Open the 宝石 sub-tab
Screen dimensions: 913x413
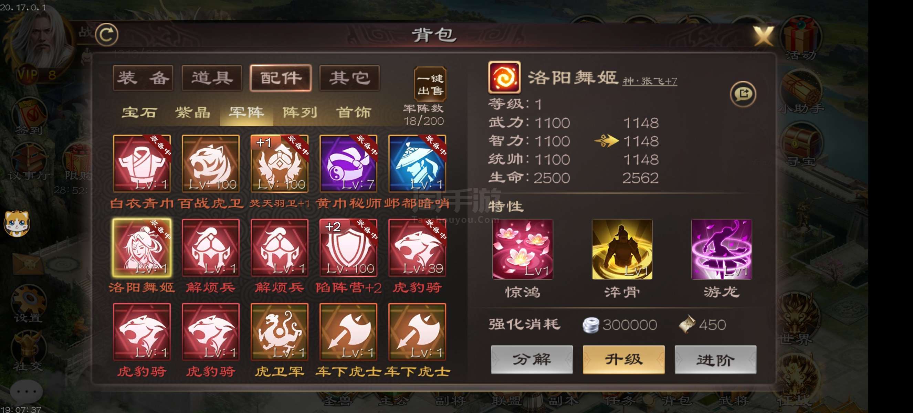click(x=139, y=113)
